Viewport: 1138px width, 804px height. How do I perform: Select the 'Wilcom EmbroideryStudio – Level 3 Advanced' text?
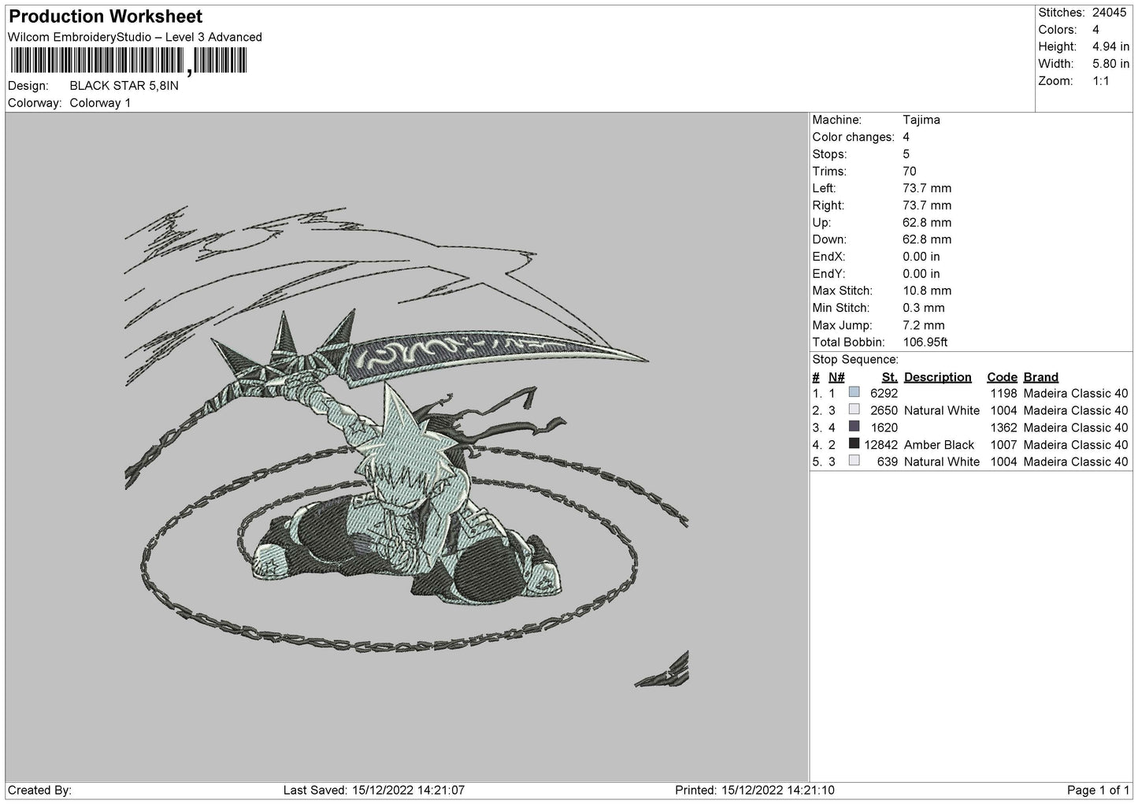coord(135,37)
